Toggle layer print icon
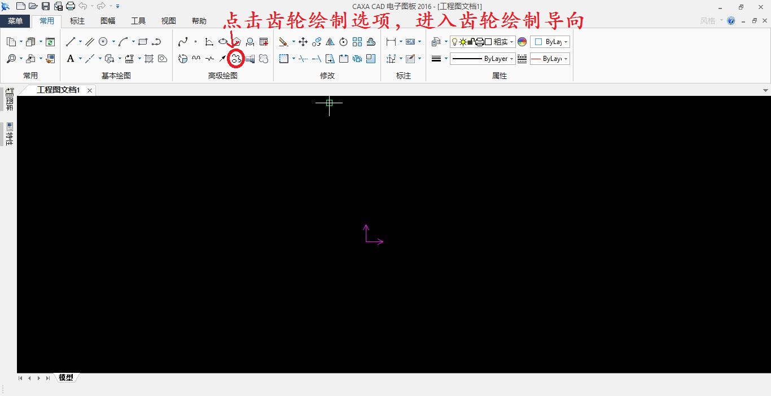The width and height of the screenshot is (771, 396). pos(479,42)
